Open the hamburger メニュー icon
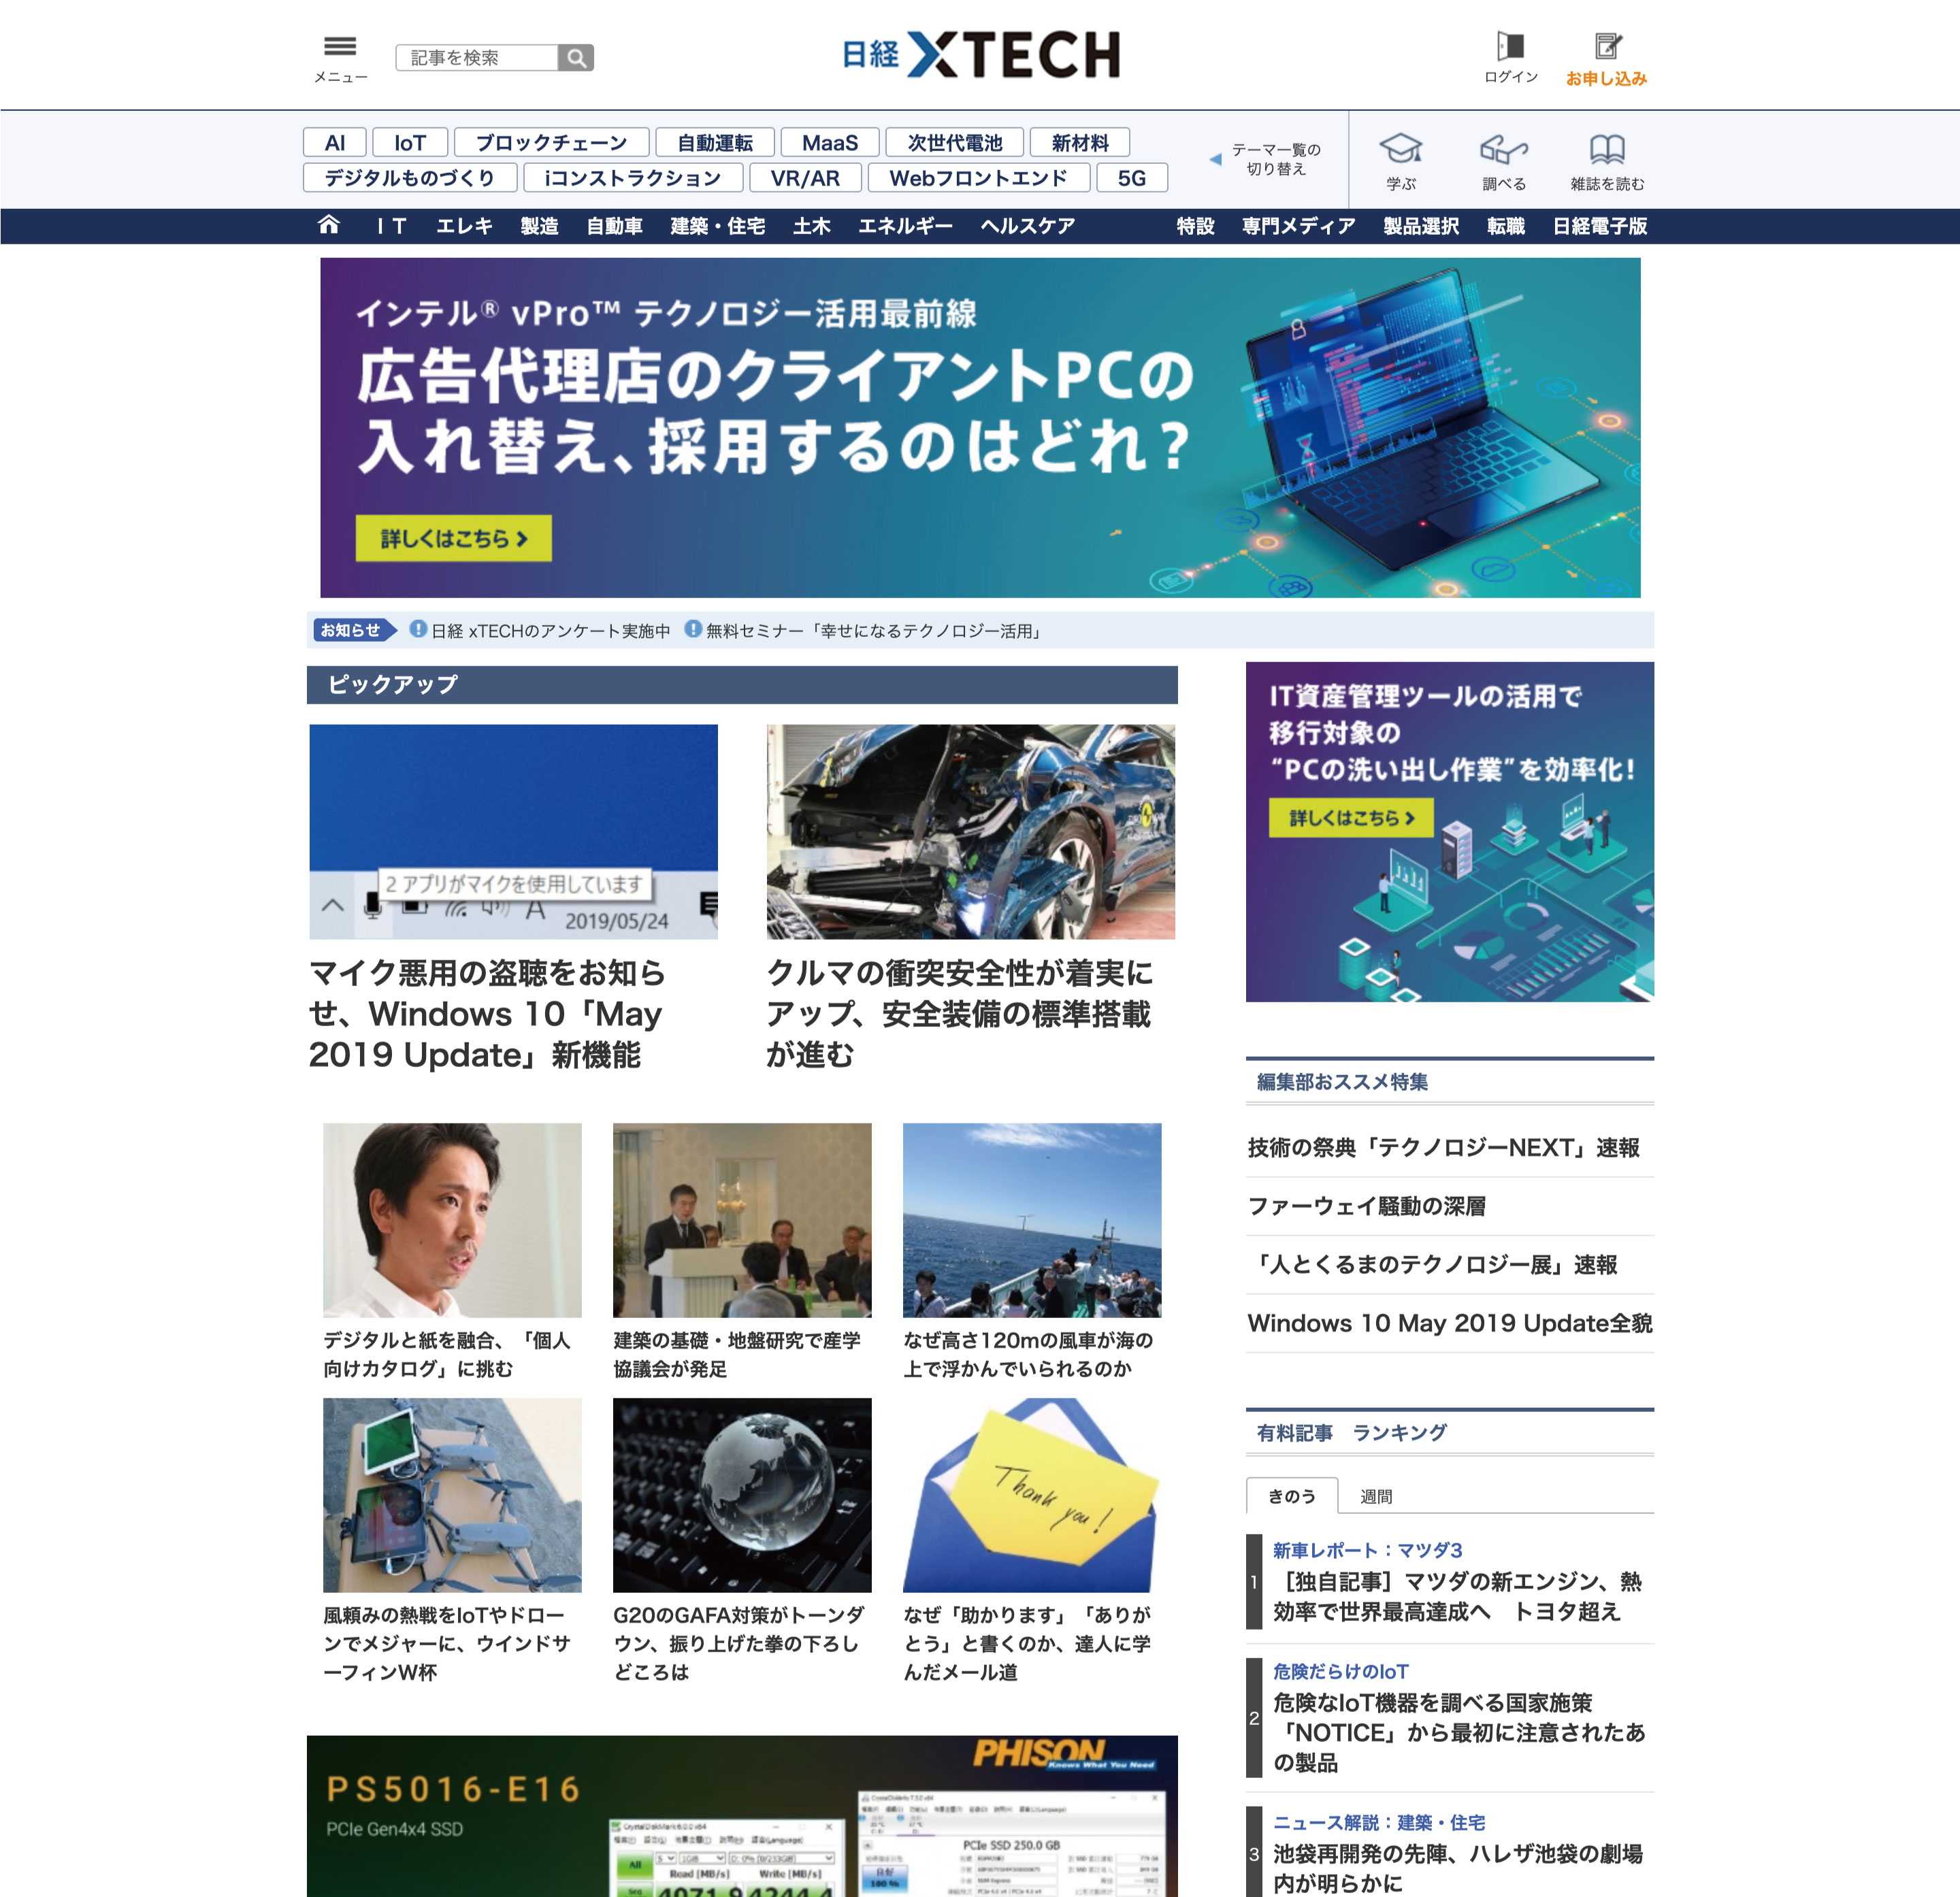The height and width of the screenshot is (1897, 1960). (340, 47)
